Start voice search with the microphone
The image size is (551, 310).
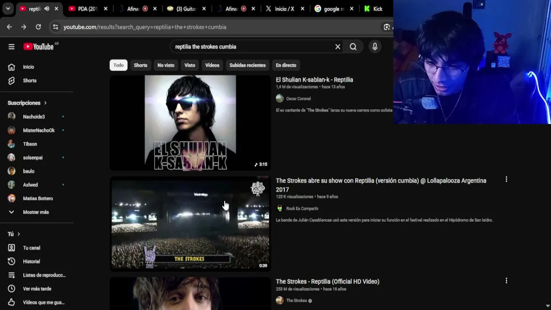point(375,46)
